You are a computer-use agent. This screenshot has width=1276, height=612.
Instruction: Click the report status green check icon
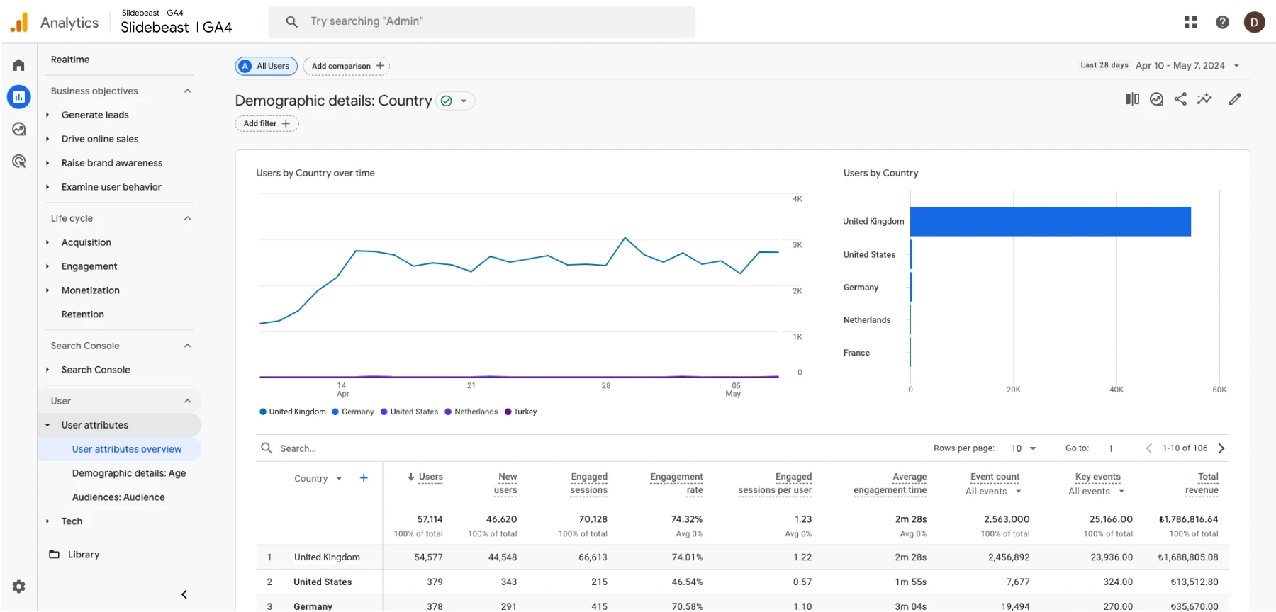tap(447, 101)
